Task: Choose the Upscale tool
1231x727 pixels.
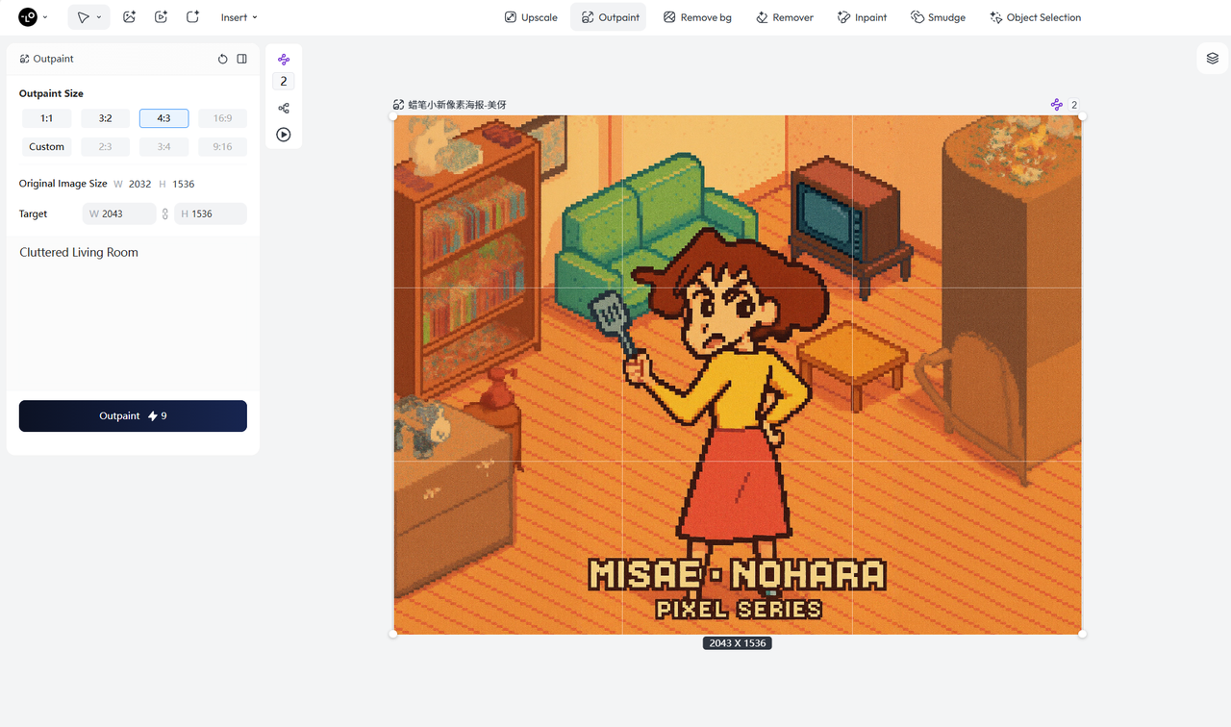Action: click(x=531, y=17)
